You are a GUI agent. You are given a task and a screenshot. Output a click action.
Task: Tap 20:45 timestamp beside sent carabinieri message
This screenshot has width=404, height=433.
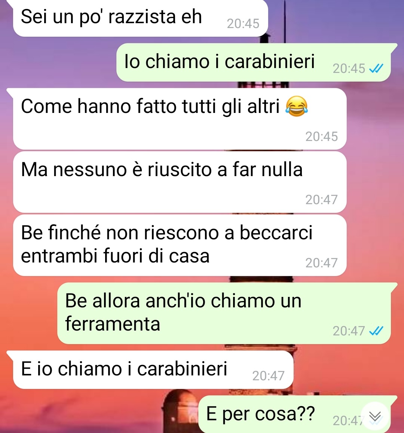click(x=349, y=68)
